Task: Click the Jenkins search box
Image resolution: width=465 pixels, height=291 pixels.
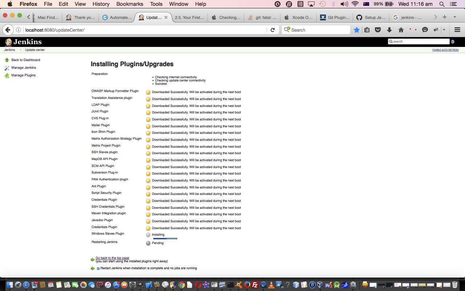Action: pos(419,41)
